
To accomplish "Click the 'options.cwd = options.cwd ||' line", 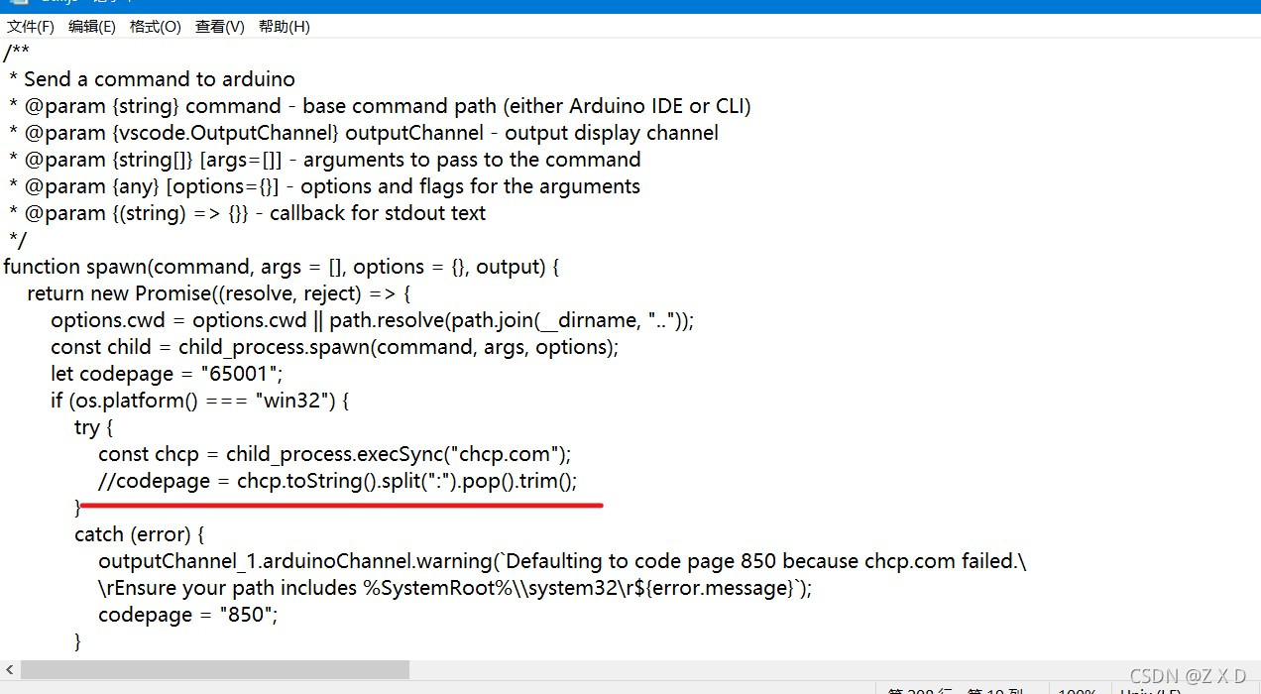I will pyautogui.click(x=373, y=320).
